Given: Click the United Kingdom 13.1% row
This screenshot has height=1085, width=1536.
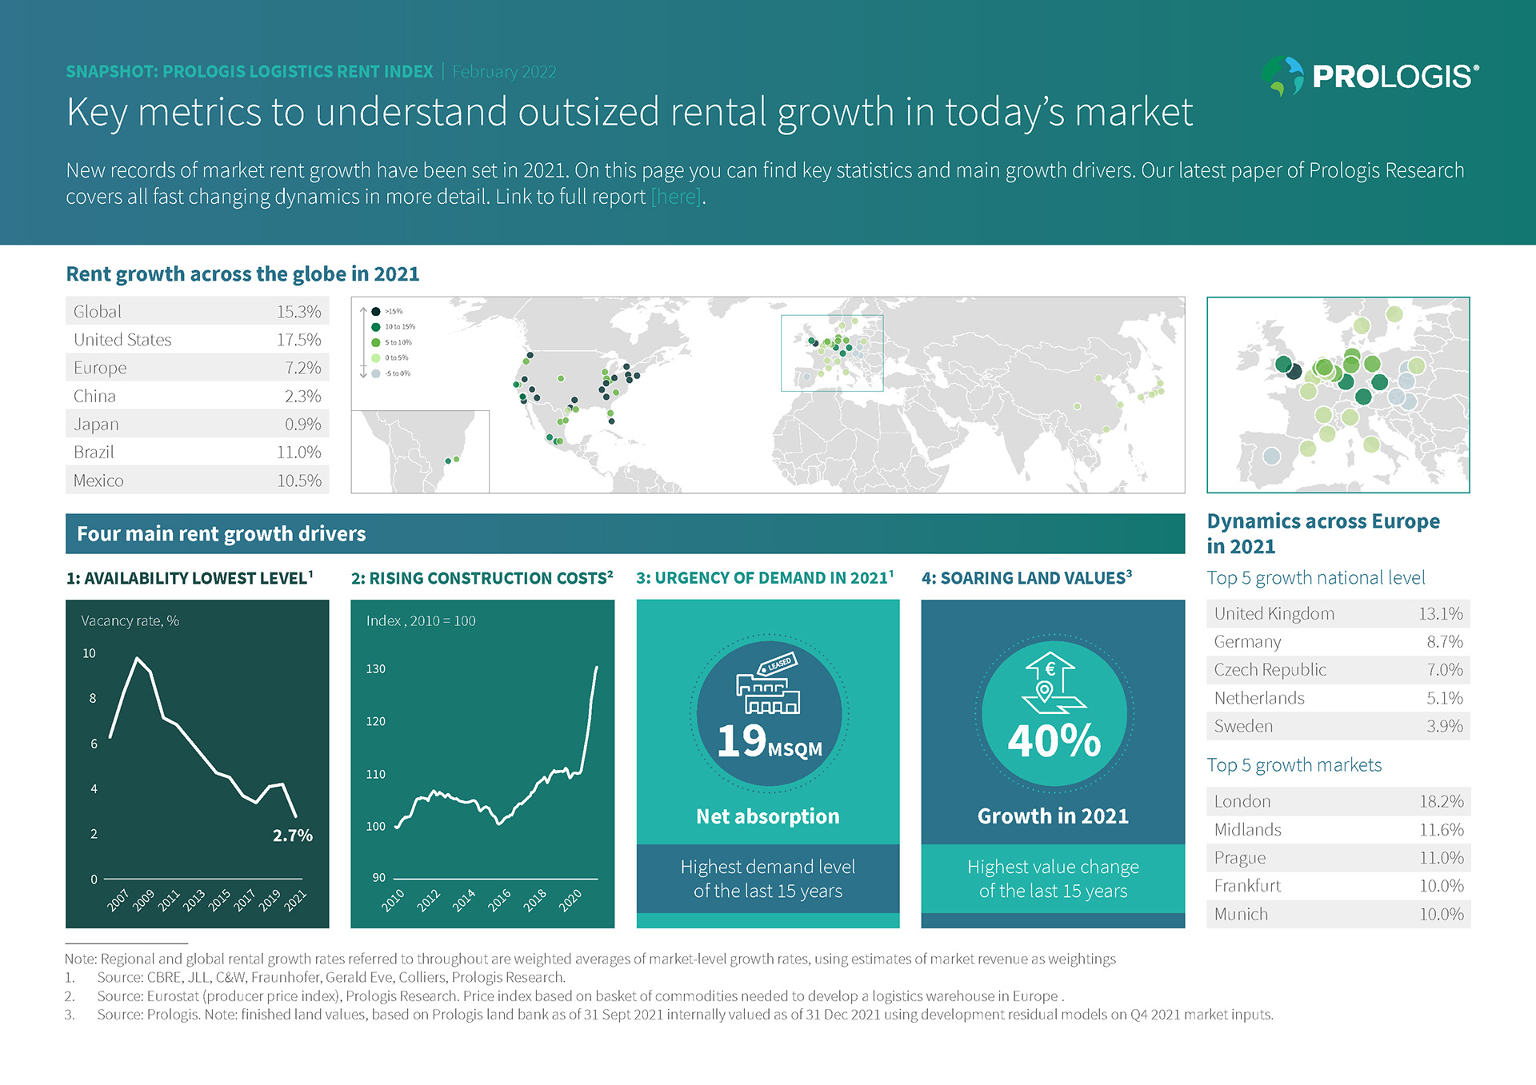Looking at the screenshot, I should [x=1338, y=613].
